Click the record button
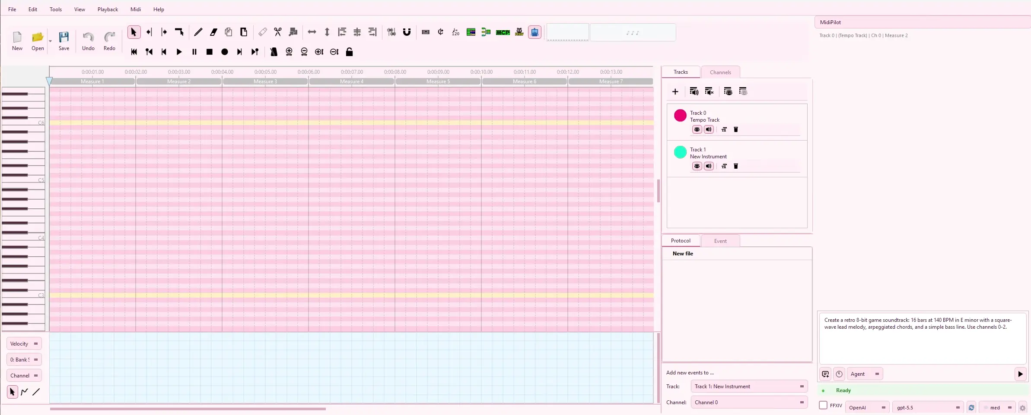This screenshot has width=1031, height=415. tap(225, 52)
